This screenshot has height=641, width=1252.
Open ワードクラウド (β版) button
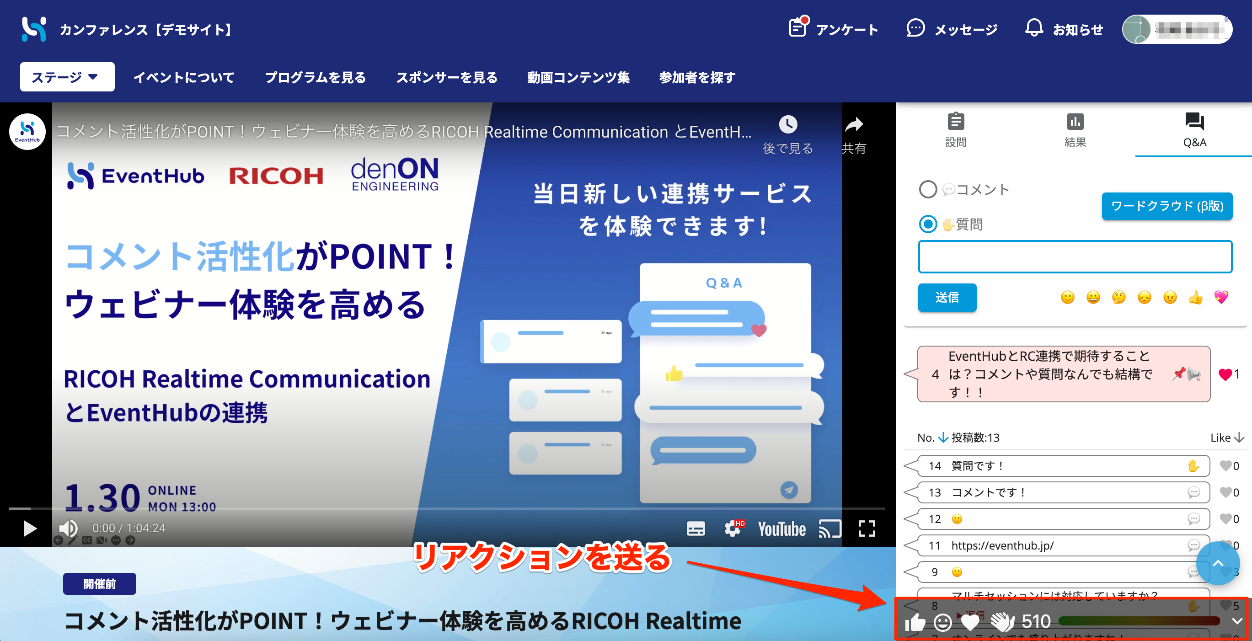tap(1167, 206)
